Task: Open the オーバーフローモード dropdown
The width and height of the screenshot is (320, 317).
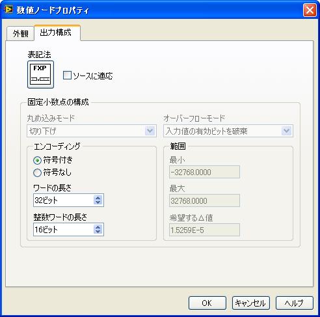Action: coord(228,131)
